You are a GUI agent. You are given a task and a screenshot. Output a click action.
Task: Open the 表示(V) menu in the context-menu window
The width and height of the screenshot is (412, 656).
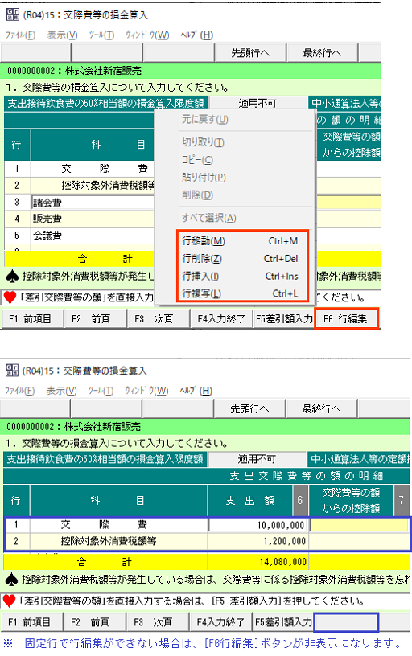pyautogui.click(x=63, y=35)
